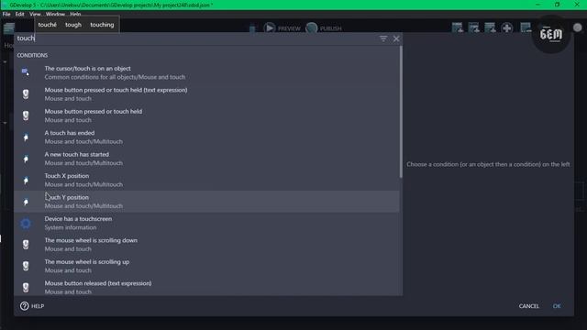
Task: Click the cursor-on-object icon in first row
Action: click(26, 71)
